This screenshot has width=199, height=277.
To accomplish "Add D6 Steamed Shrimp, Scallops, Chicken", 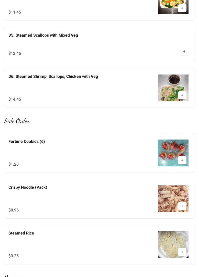I will pos(182,95).
